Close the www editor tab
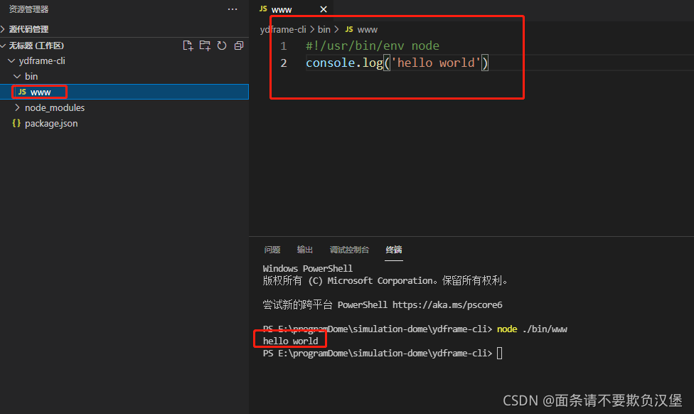The width and height of the screenshot is (694, 414). pyautogui.click(x=324, y=9)
